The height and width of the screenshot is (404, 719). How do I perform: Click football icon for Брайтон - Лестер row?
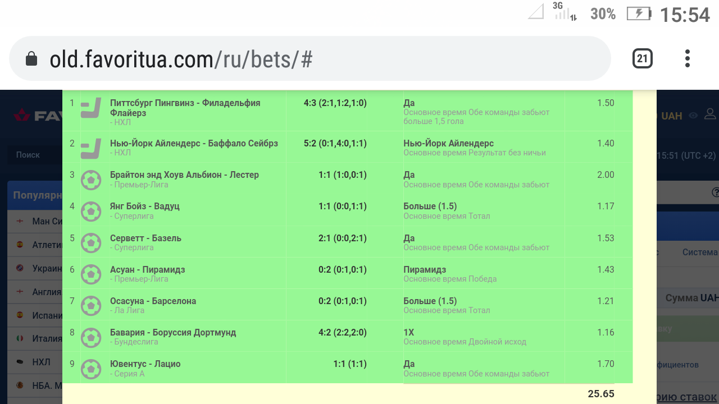coord(91,180)
